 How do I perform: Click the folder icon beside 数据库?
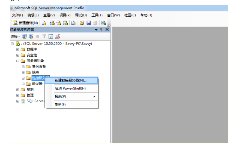coord(23,49)
